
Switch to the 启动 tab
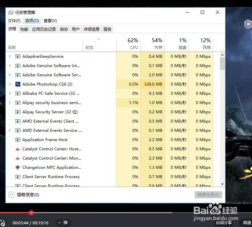tap(63, 29)
